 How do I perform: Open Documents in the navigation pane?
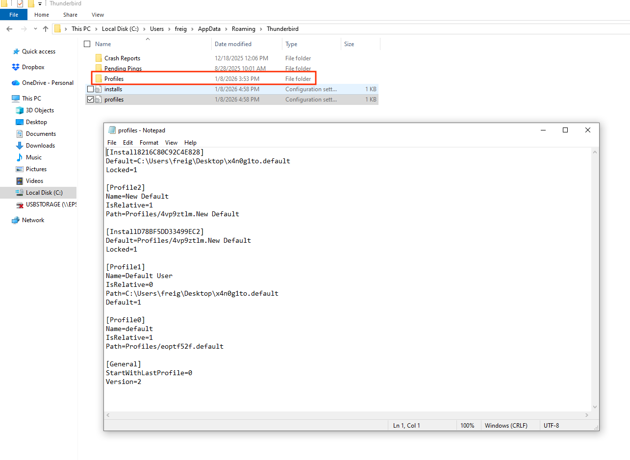41,134
